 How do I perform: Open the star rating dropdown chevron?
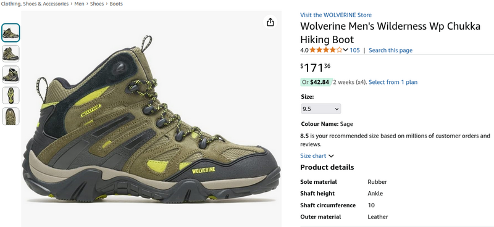(345, 50)
